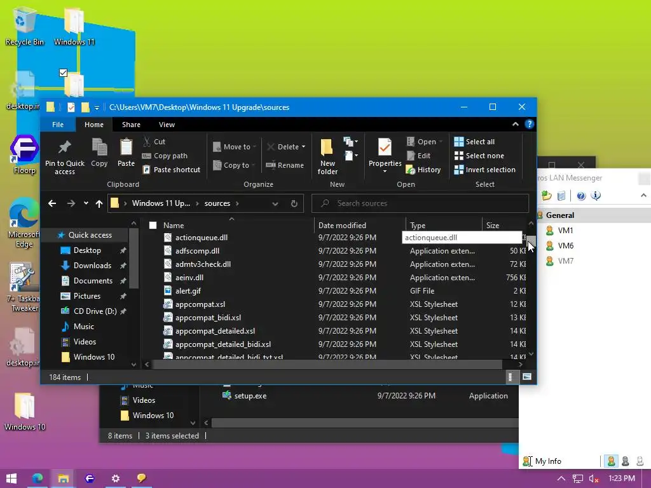Go up one folder level
Viewport: 651px width, 488px height.
pos(99,203)
